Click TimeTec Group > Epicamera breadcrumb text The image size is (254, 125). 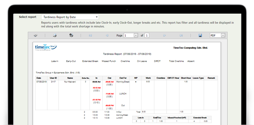58,73
